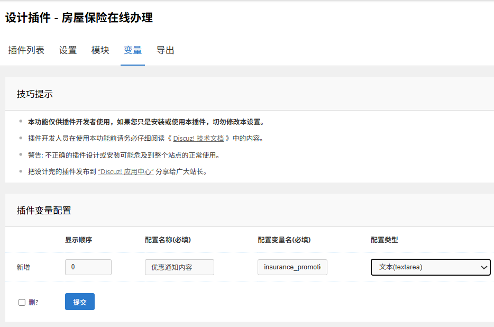
Task: Tick the 删? checkbox
Action: (22, 303)
